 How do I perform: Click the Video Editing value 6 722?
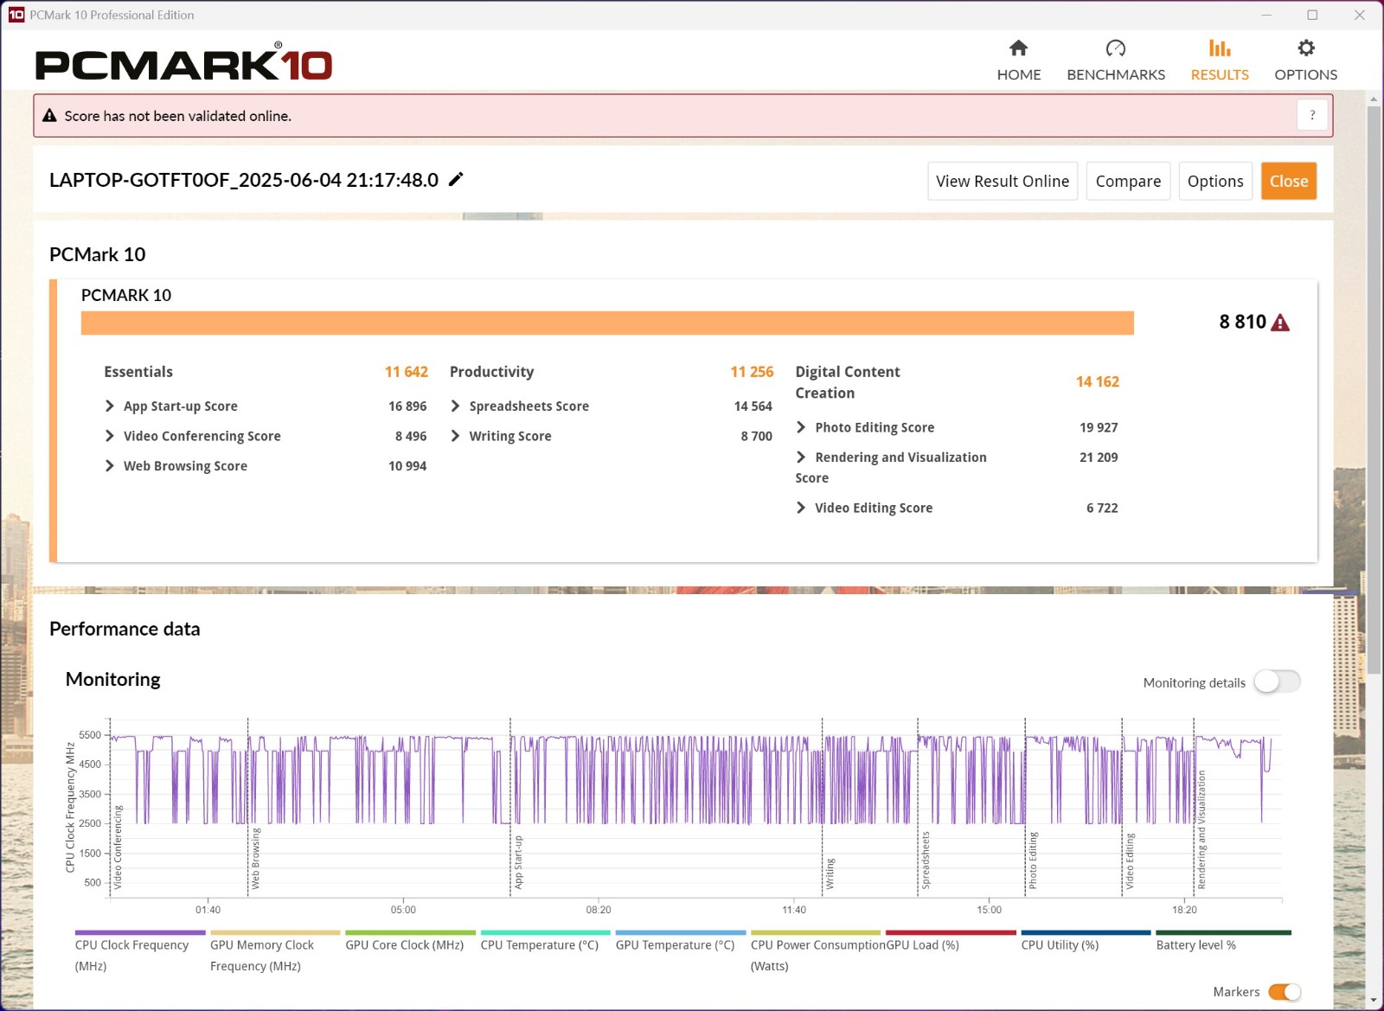(1102, 508)
